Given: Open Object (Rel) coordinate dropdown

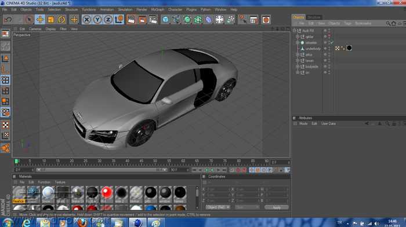Looking at the screenshot, I should click(217, 207).
